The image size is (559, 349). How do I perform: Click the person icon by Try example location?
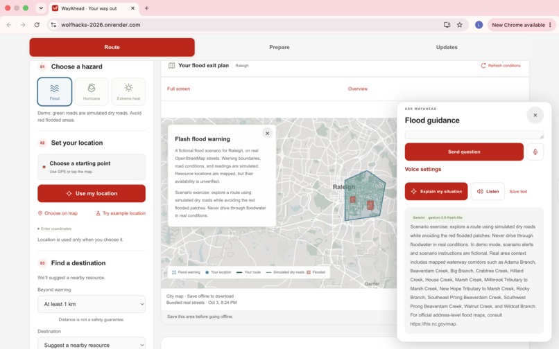(98, 213)
